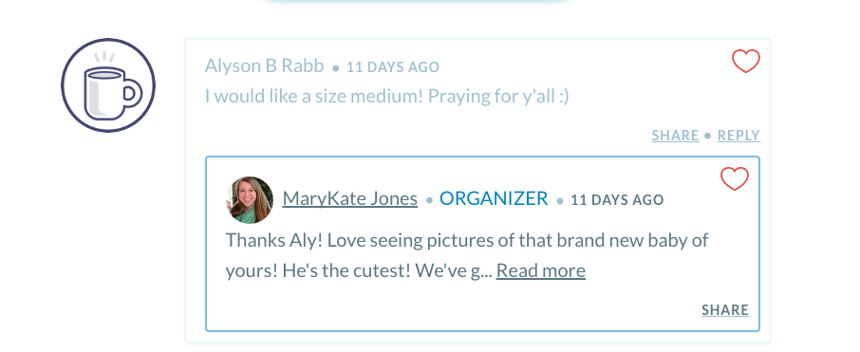Image resolution: width=860 pixels, height=352 pixels.
Task: Open the MaryKate Jones name link
Action: 350,198
